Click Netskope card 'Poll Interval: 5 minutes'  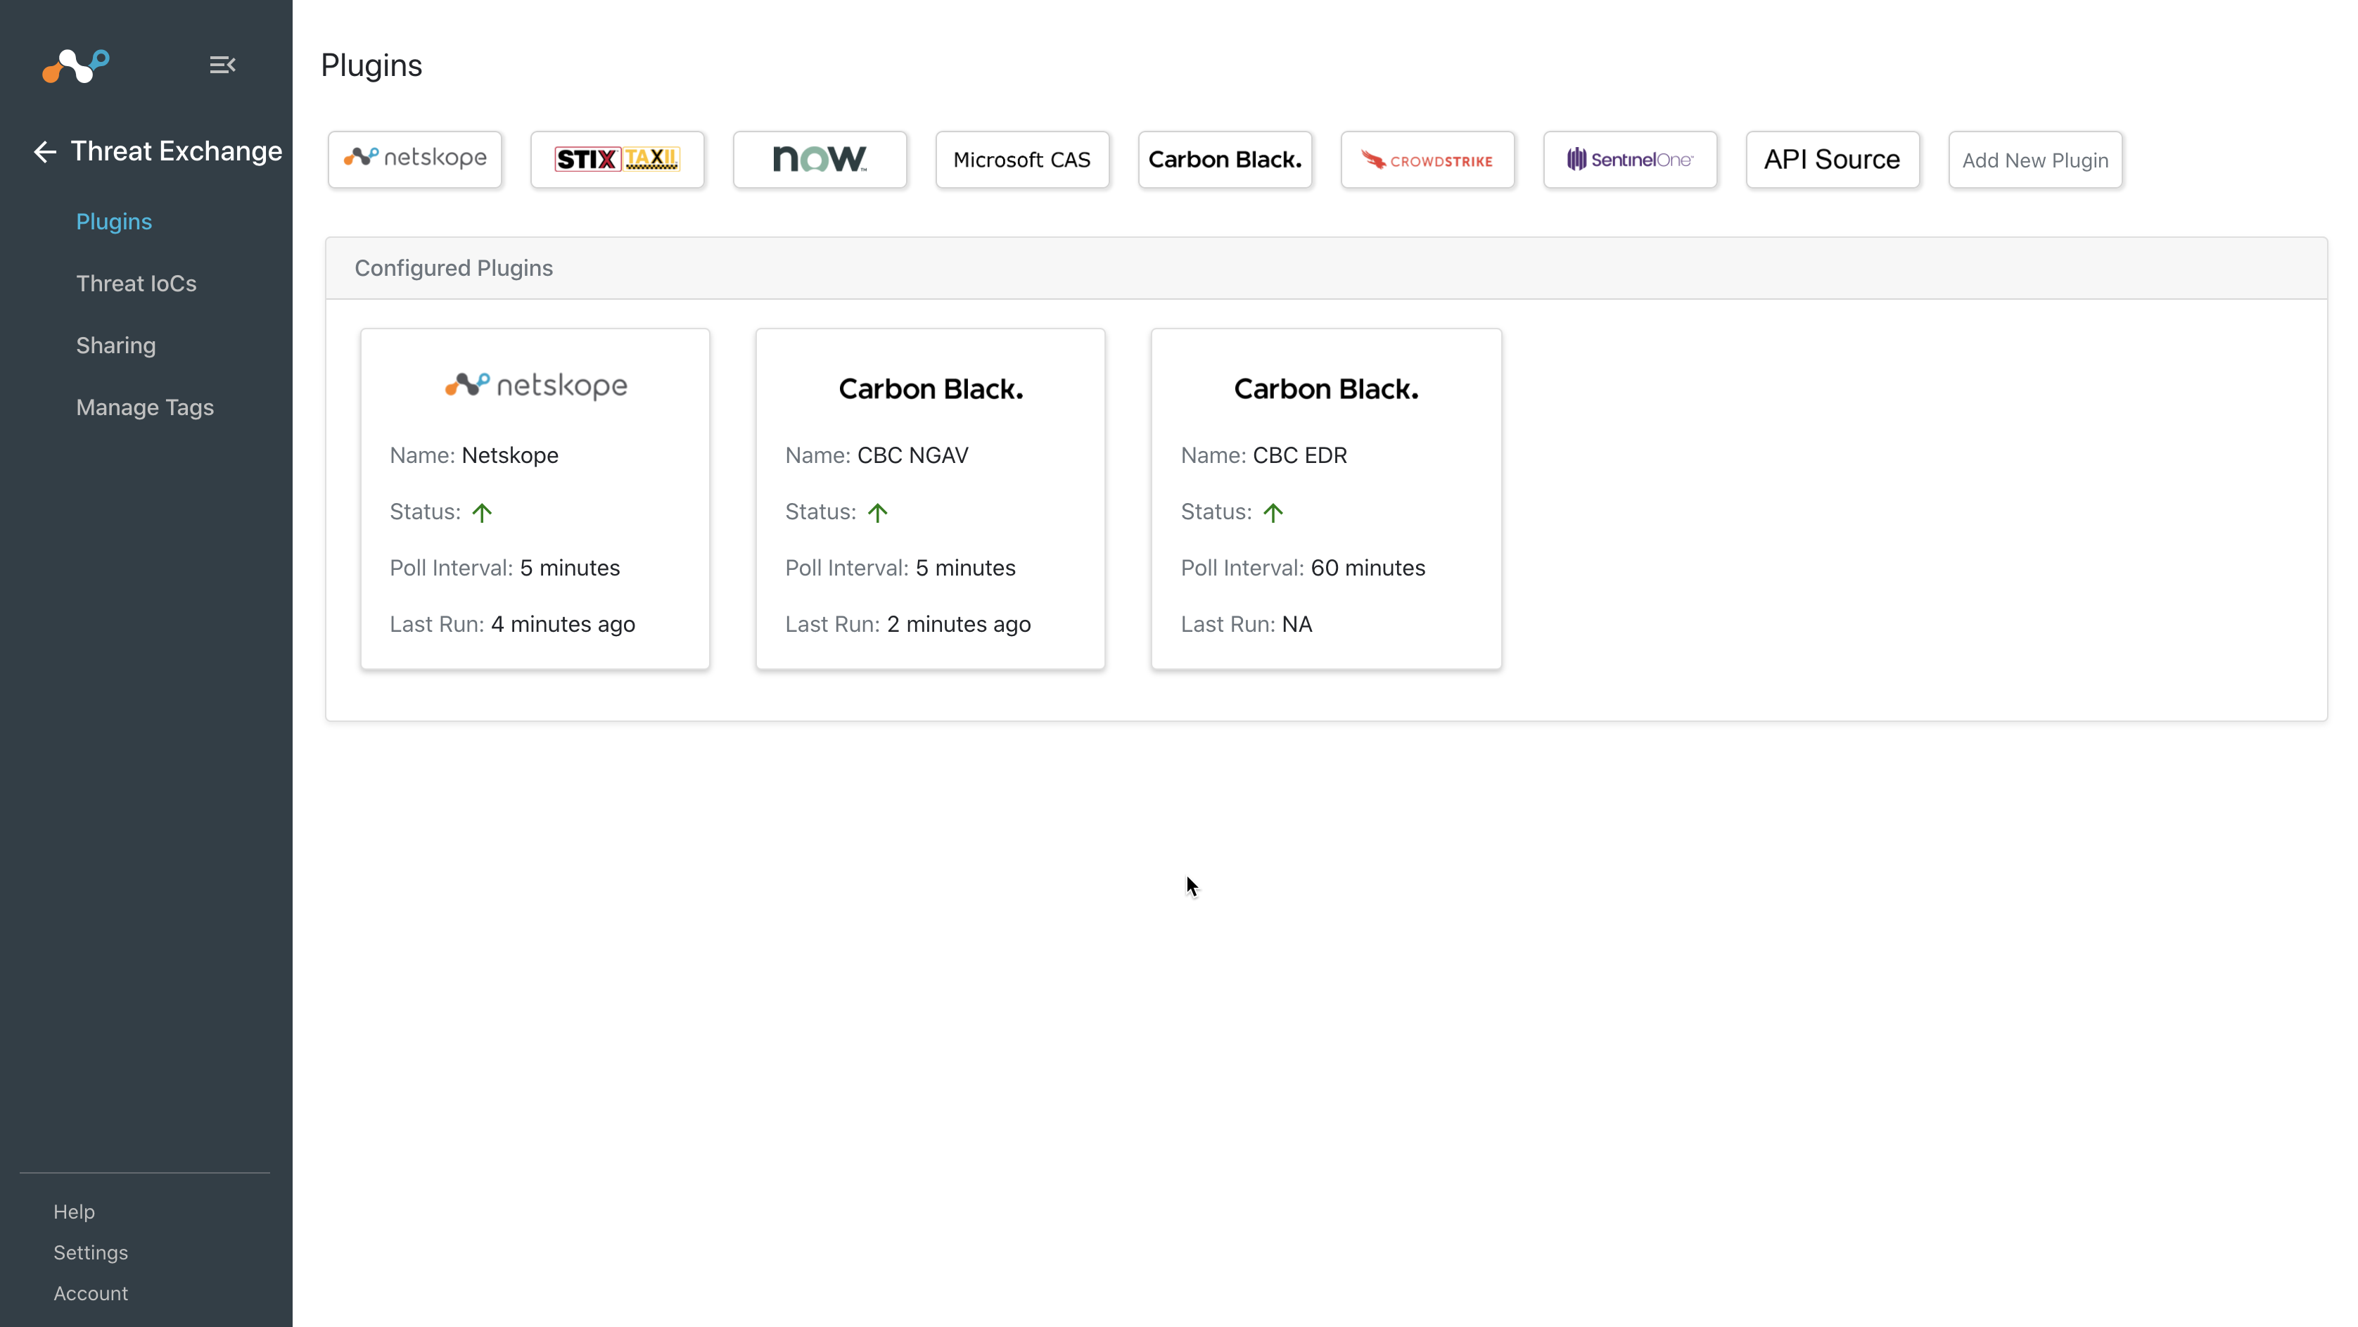(x=505, y=568)
